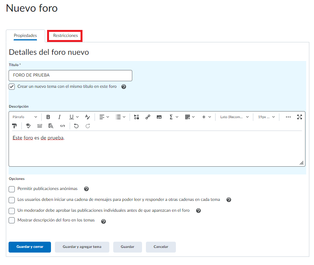Click the source code editor icon
This screenshot has height=265, width=314.
point(62,126)
